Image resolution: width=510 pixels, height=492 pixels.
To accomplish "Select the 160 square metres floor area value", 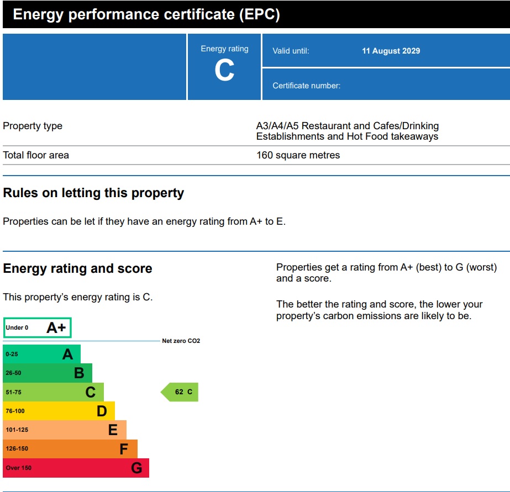I will [x=298, y=155].
